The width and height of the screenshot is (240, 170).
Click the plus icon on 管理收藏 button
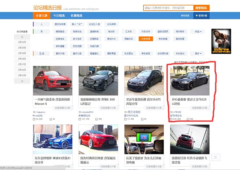tap(196, 15)
